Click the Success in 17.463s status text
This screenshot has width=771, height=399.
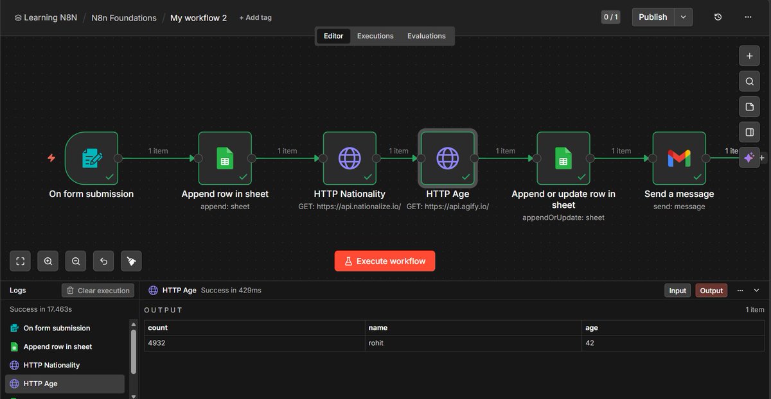pos(41,309)
